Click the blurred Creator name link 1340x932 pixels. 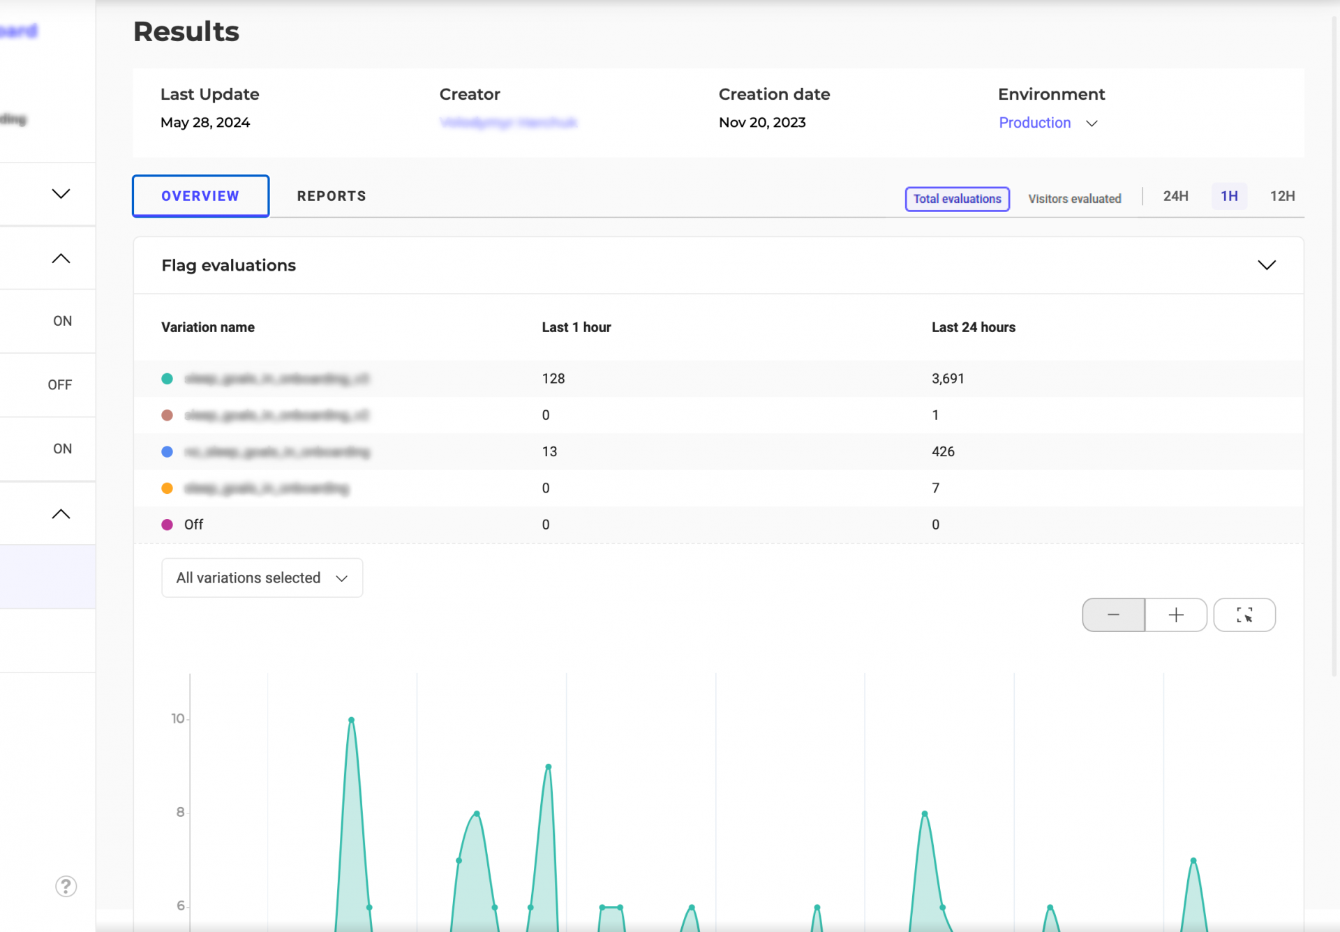point(508,123)
